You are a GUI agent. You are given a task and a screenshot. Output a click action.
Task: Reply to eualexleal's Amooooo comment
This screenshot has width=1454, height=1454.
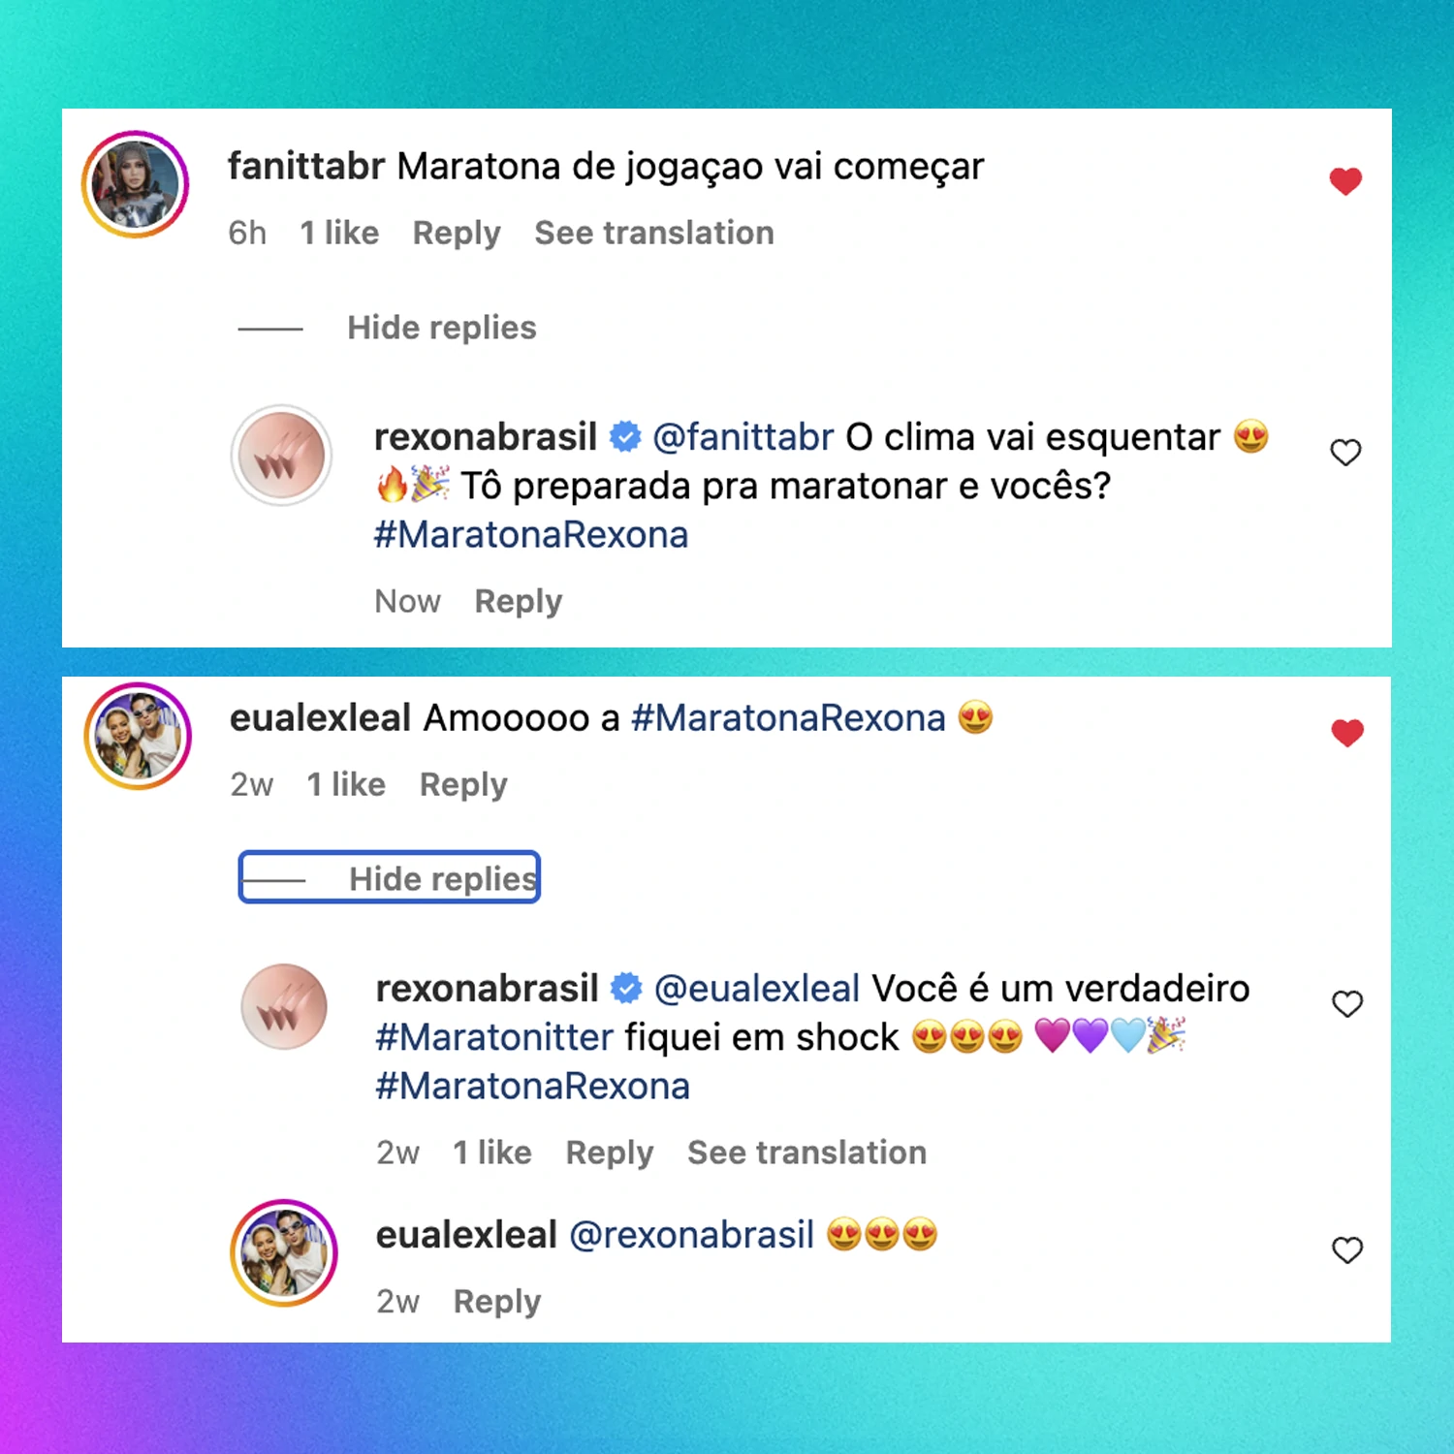[x=463, y=785]
